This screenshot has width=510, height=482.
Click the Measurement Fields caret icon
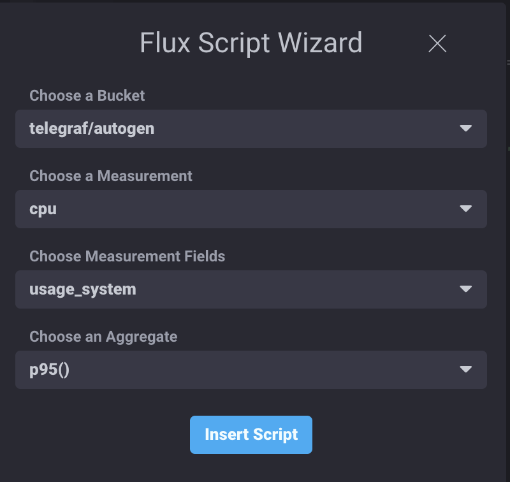tap(465, 289)
